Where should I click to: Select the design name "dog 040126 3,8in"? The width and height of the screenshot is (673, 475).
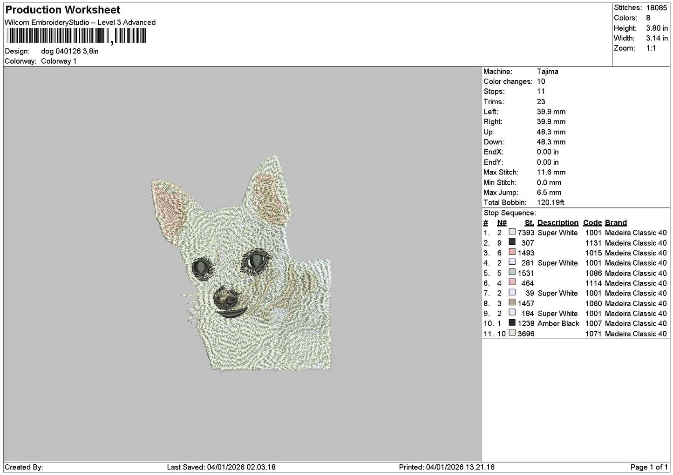[70, 51]
